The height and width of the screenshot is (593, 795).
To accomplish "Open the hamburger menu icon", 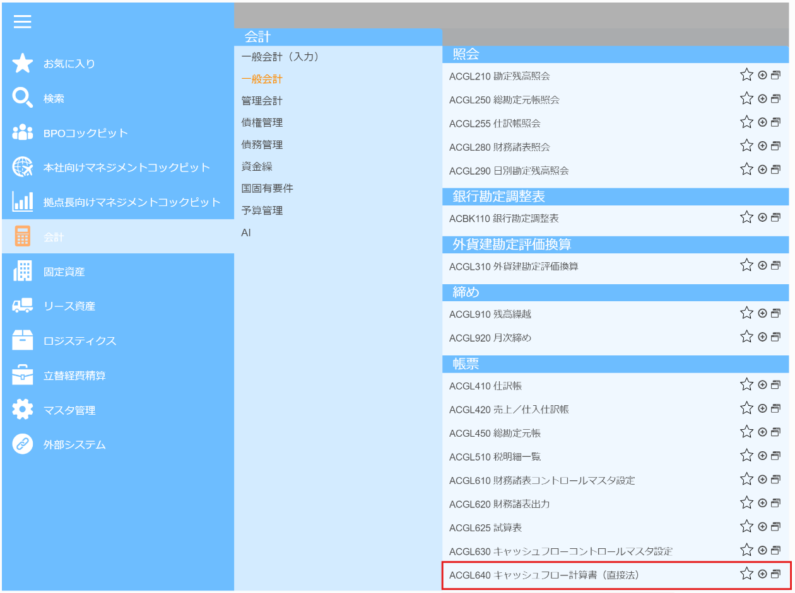I will point(22,21).
